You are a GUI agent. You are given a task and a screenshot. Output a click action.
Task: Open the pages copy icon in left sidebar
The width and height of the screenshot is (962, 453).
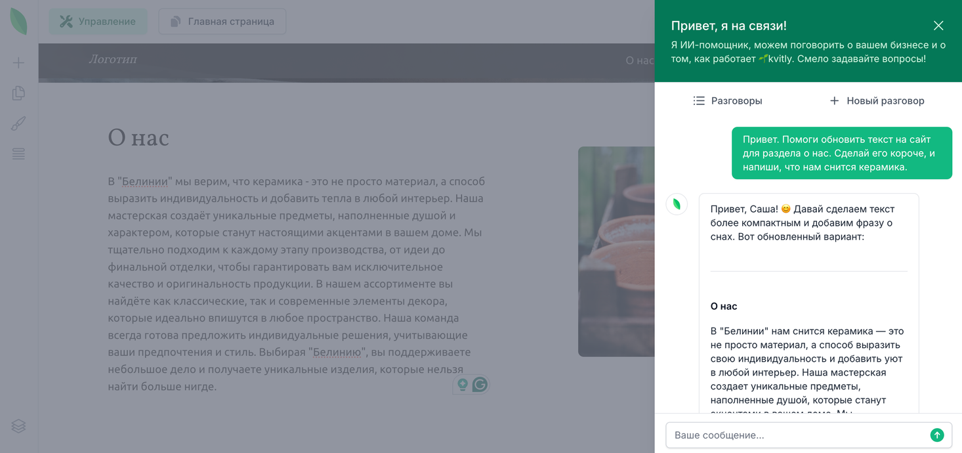point(18,93)
